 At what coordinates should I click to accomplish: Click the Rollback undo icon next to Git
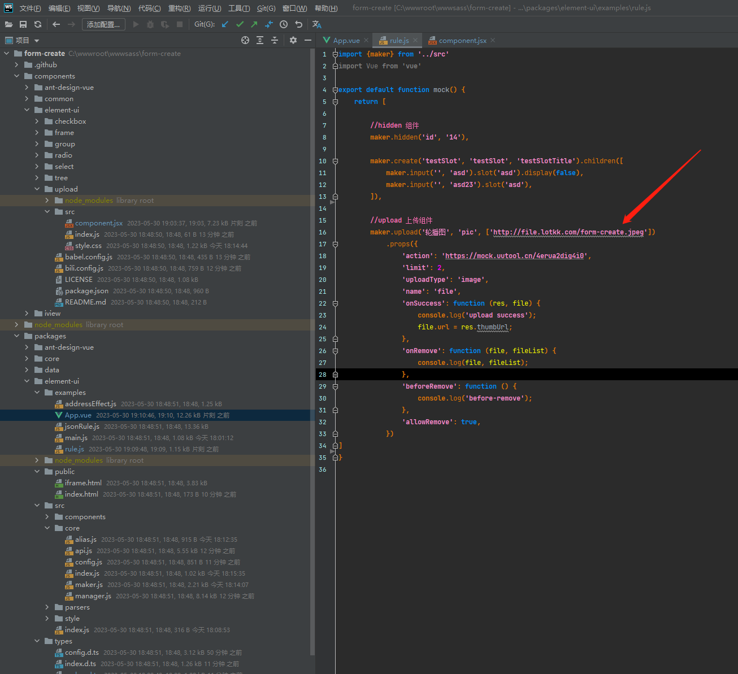(298, 24)
